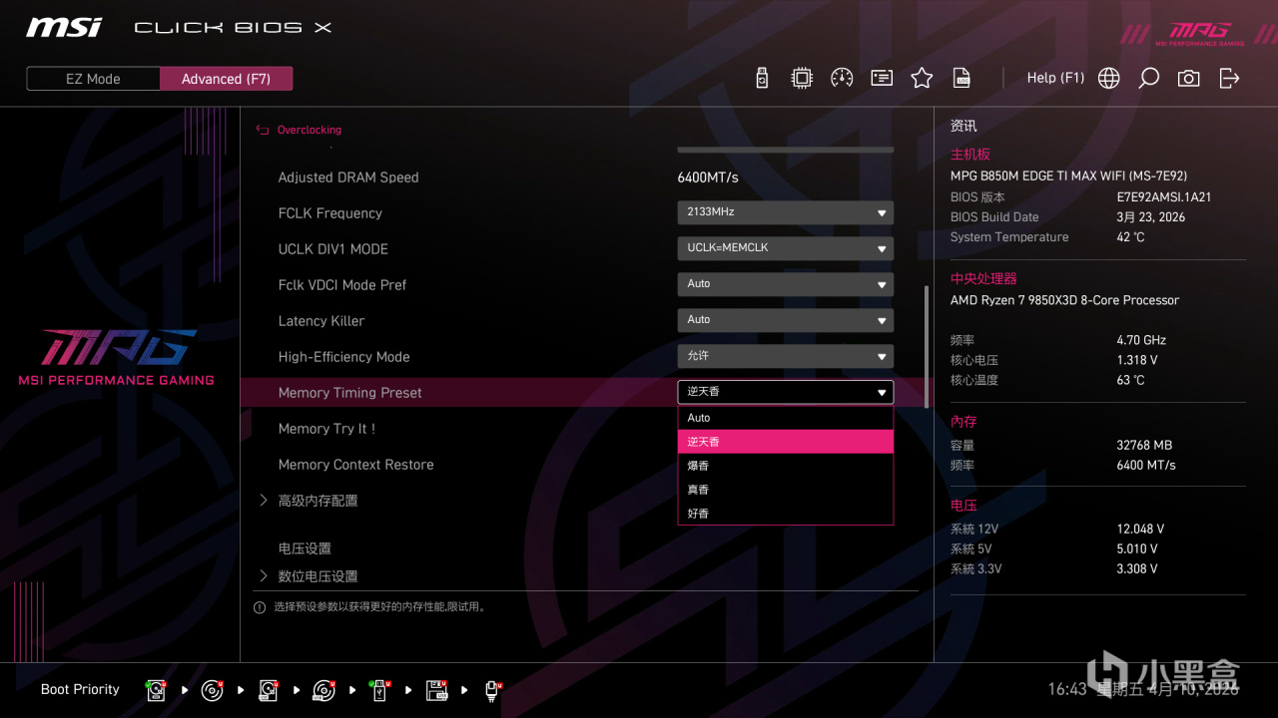
Task: Open the UCLK DIV1 MODE dropdown
Action: click(x=785, y=248)
